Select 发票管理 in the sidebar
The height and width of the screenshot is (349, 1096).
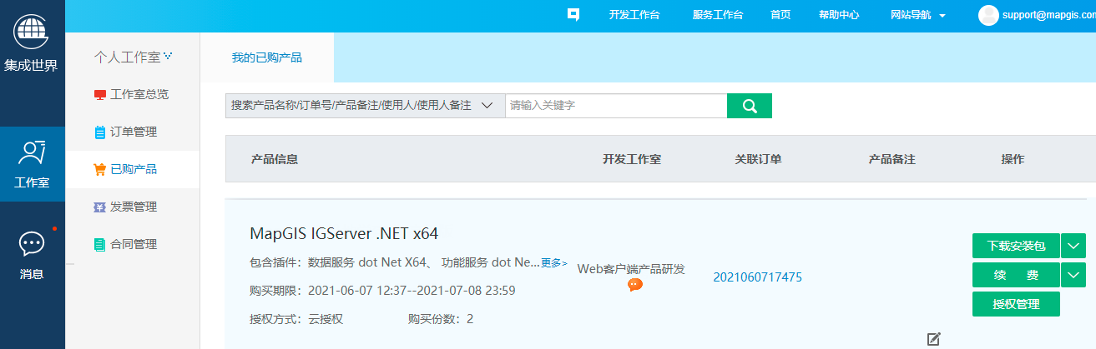point(133,207)
